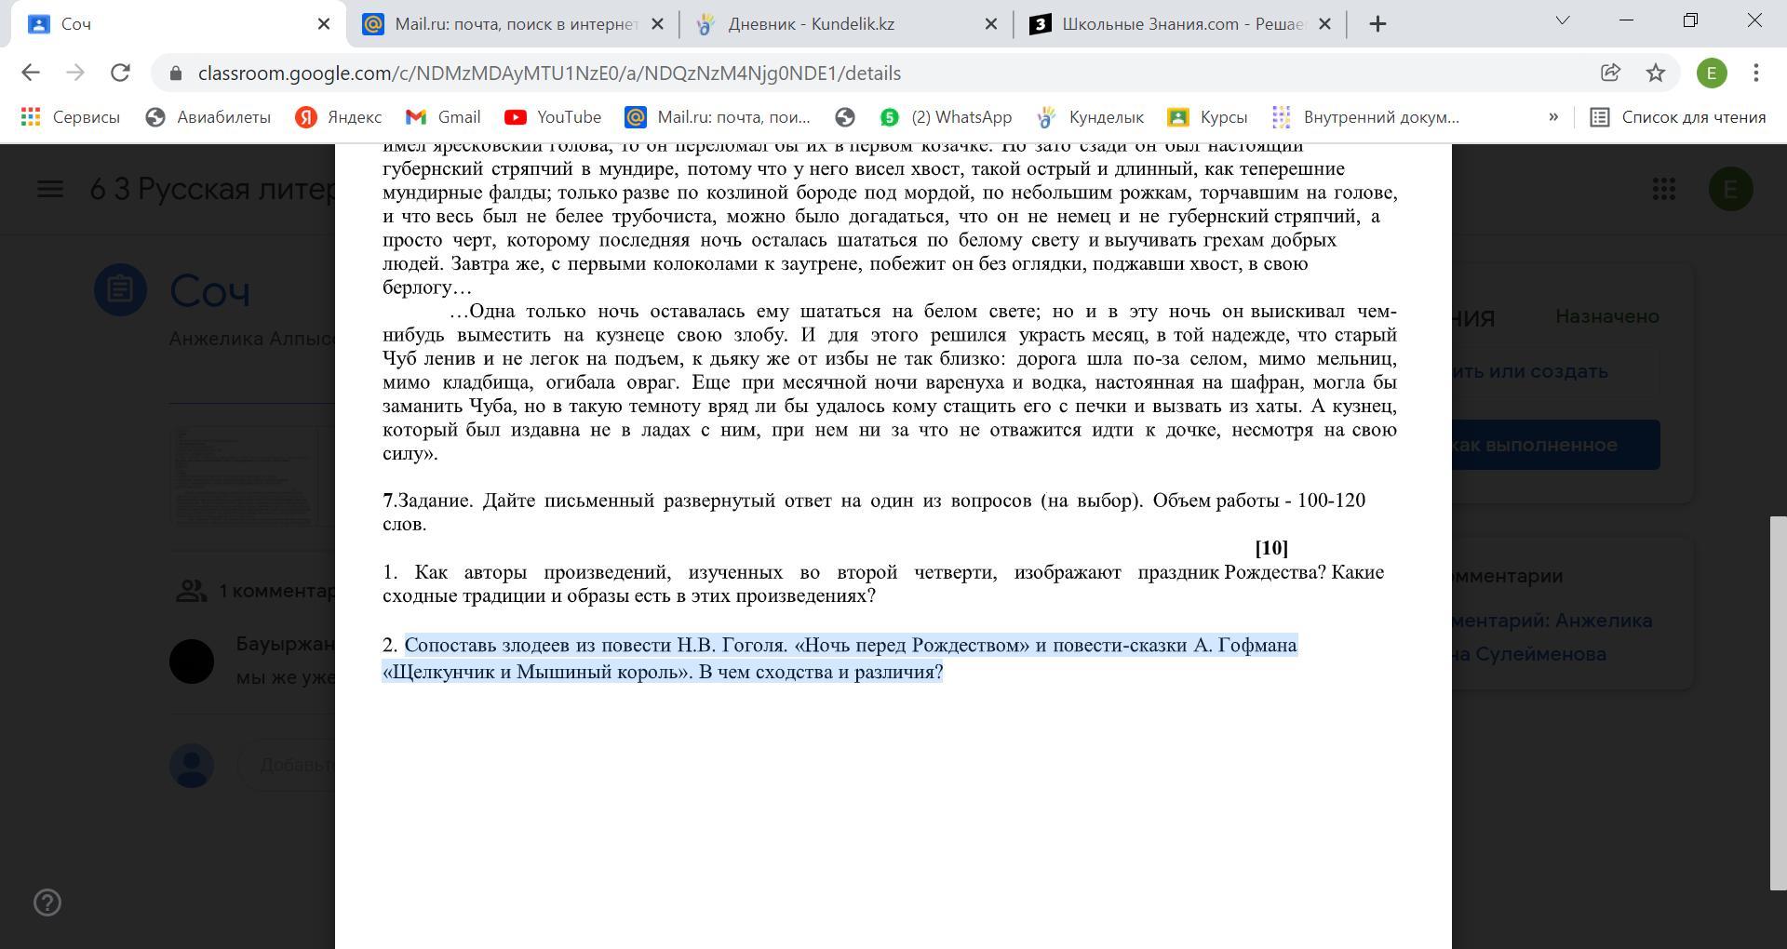The height and width of the screenshot is (949, 1787).
Task: Close the Дневник - Kundelik.kz tab
Action: pyautogui.click(x=991, y=24)
